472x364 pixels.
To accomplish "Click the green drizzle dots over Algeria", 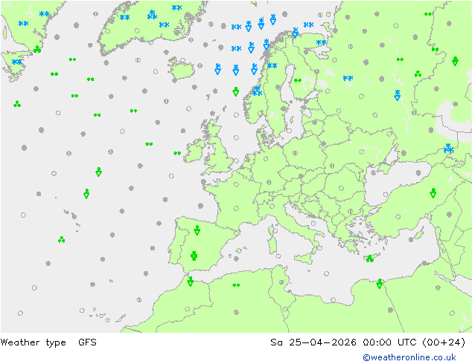I will pyautogui.click(x=236, y=285).
